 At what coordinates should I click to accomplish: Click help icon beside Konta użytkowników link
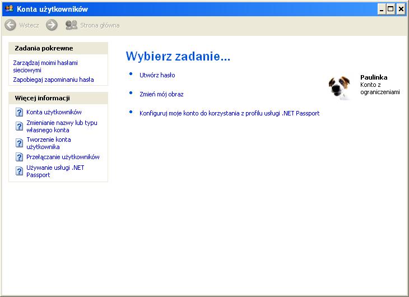coord(19,112)
